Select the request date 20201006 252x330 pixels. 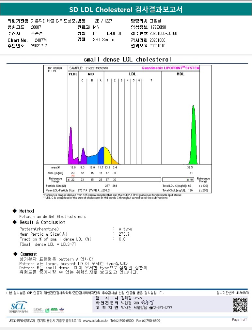(157, 40)
